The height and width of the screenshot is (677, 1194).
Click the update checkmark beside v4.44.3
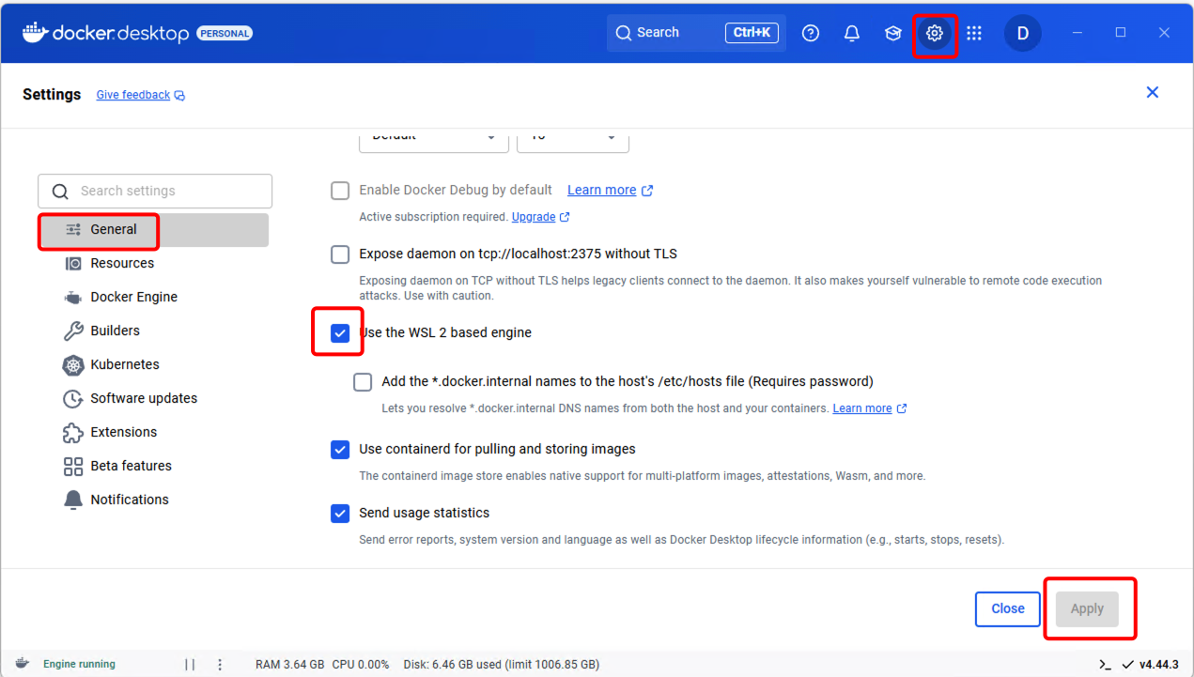(x=1127, y=665)
